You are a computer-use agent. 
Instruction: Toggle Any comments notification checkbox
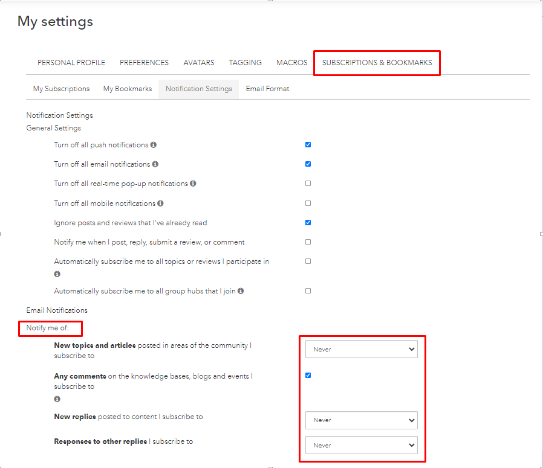click(x=308, y=376)
